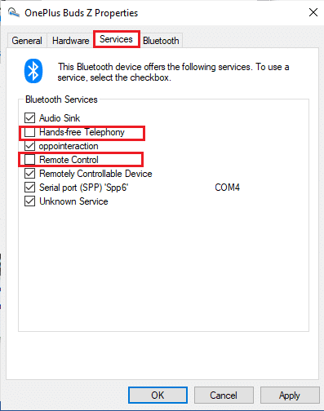Click the Bluetooth Services group label

[61, 99]
